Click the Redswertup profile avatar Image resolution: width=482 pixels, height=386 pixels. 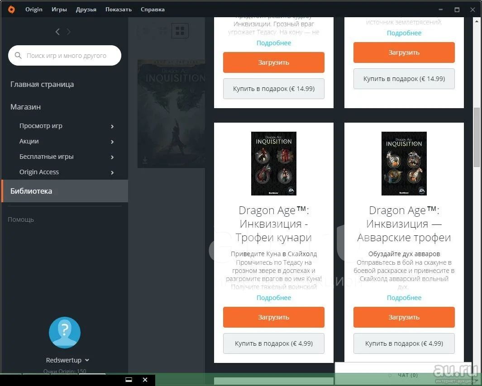65,333
